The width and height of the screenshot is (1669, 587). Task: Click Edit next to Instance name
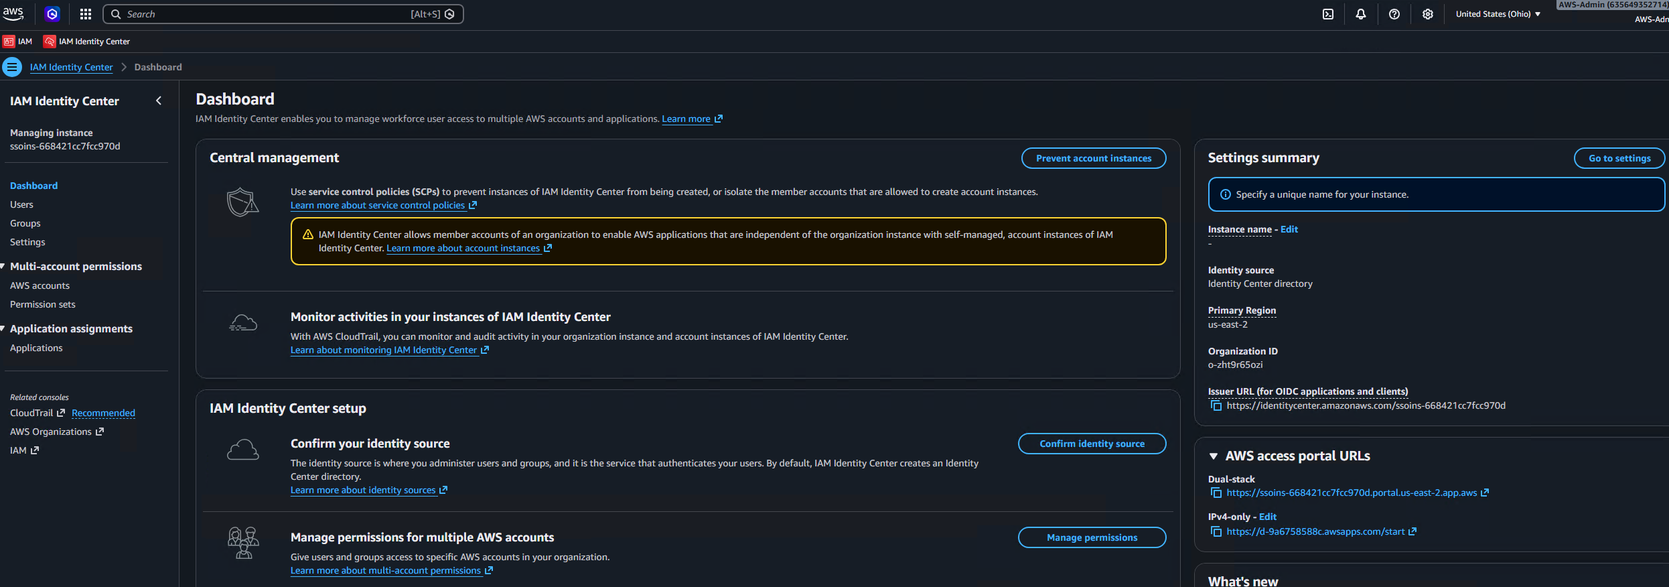coord(1289,229)
